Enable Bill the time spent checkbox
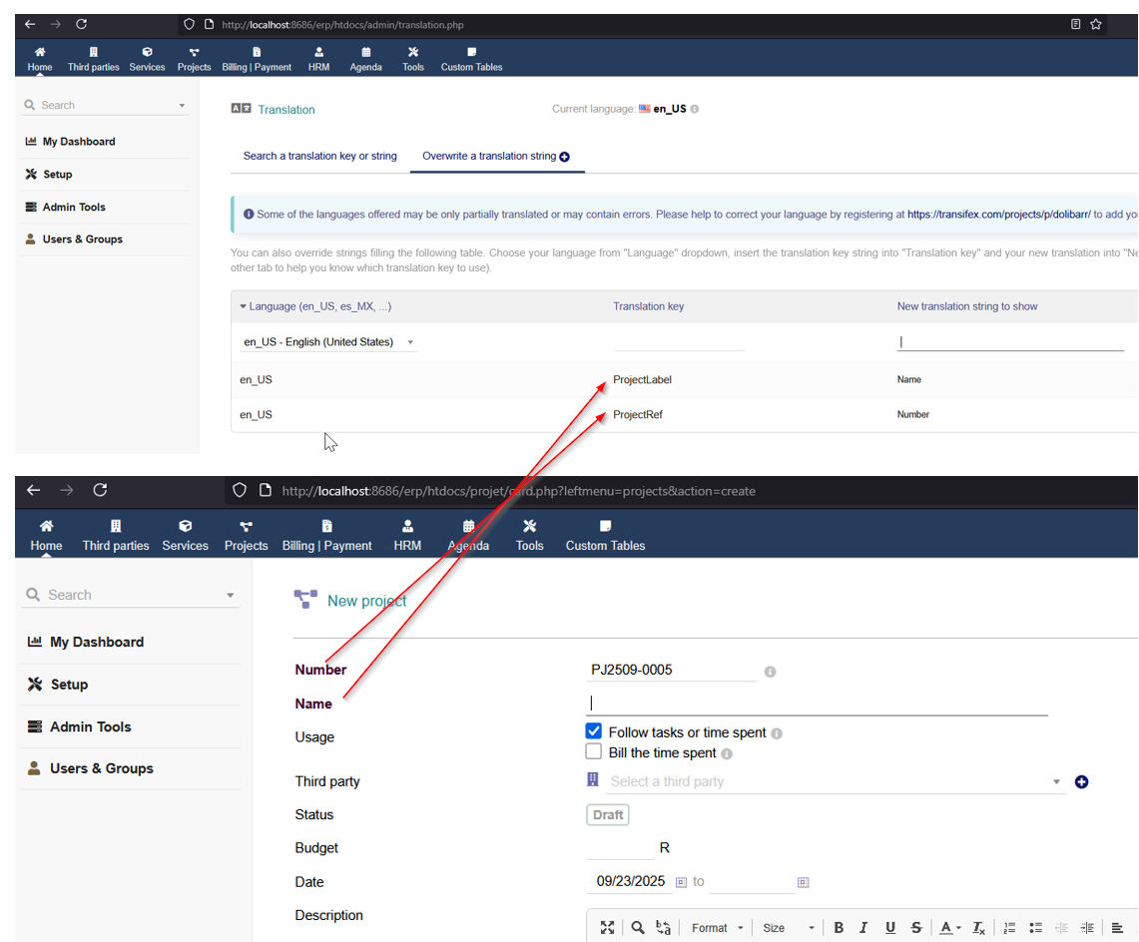Image resolution: width=1139 pixels, height=942 pixels. coord(594,752)
